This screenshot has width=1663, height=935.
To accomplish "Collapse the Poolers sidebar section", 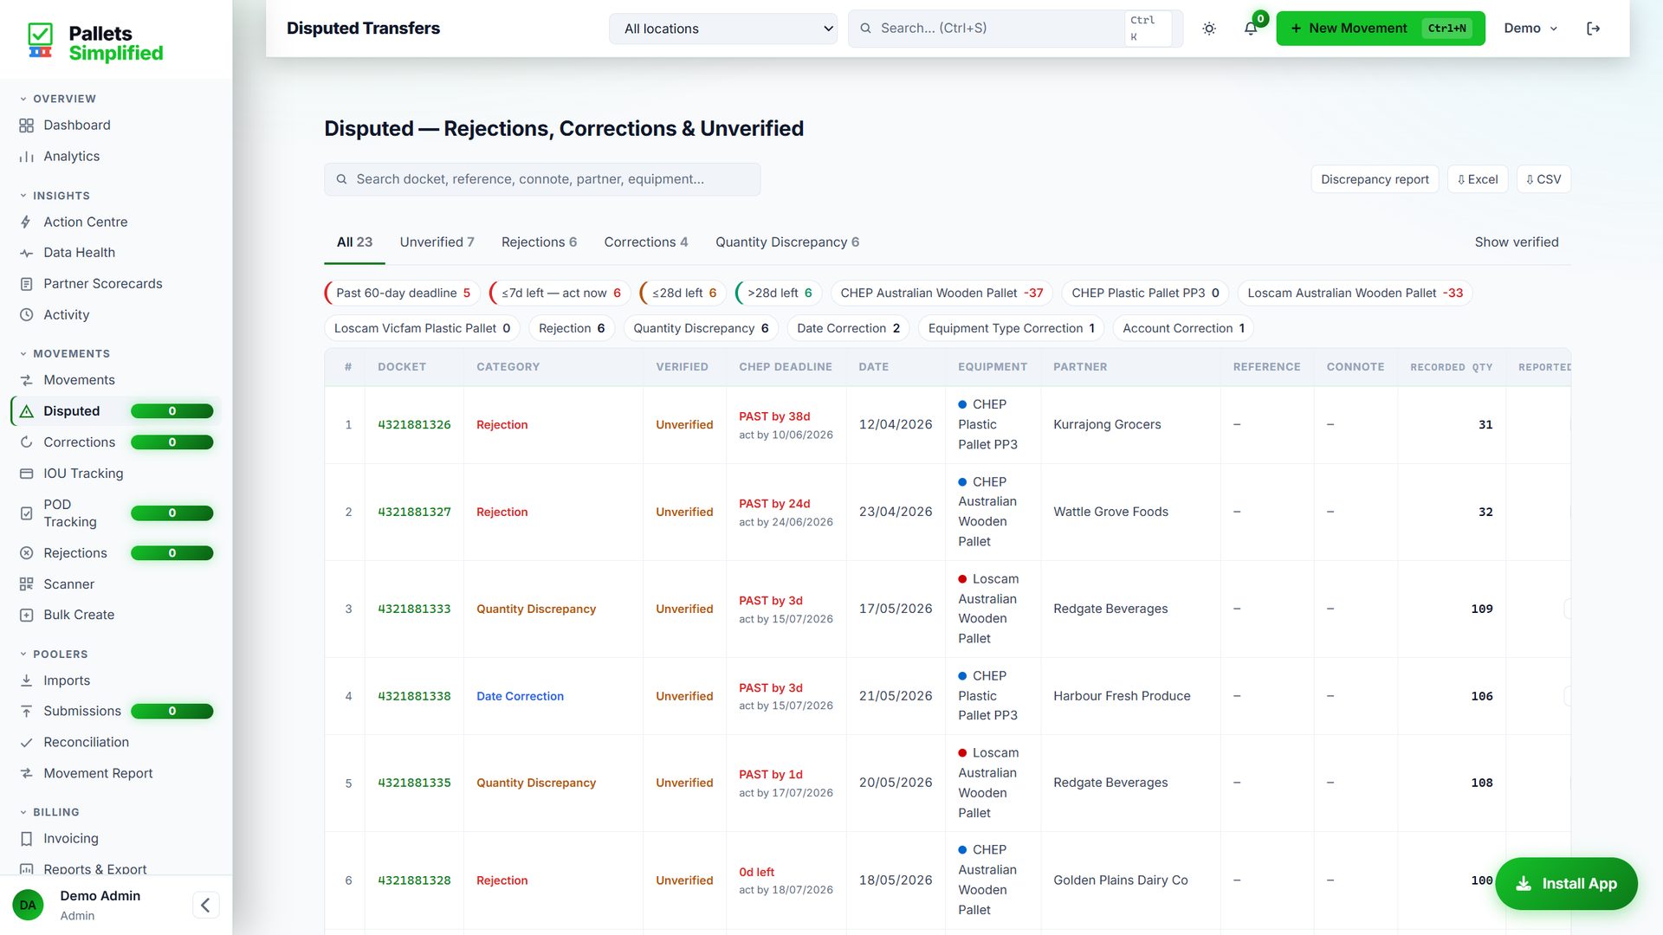I will click(54, 654).
